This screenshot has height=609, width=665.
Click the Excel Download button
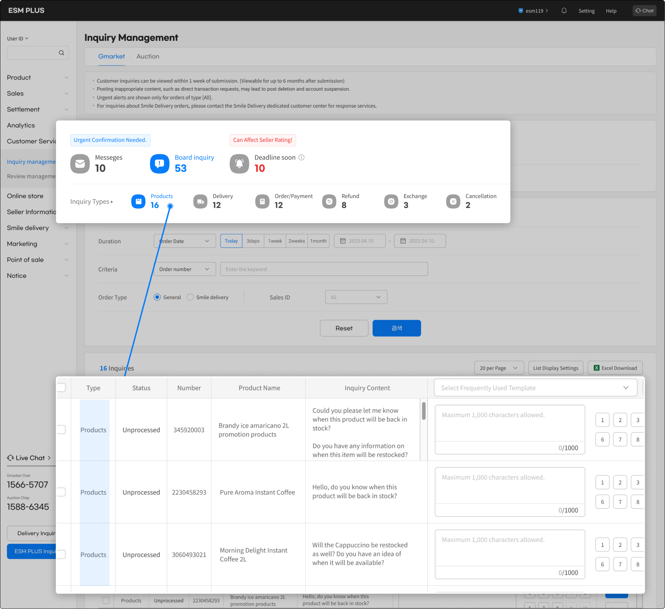click(x=615, y=368)
